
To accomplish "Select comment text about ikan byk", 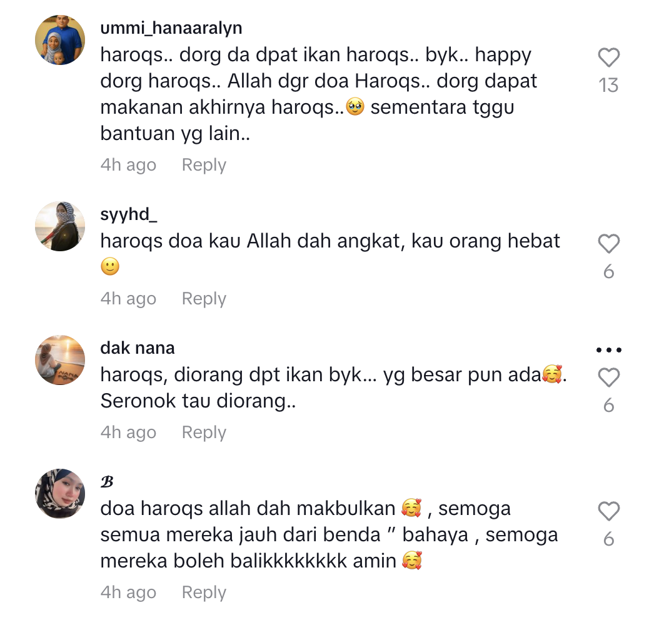I will (333, 387).
